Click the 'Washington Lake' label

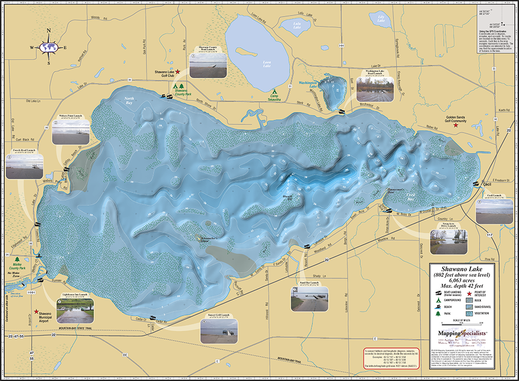click(308, 84)
